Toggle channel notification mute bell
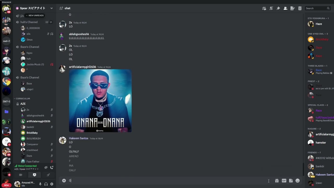Viewport: 334px width, 188px height. [271, 8]
